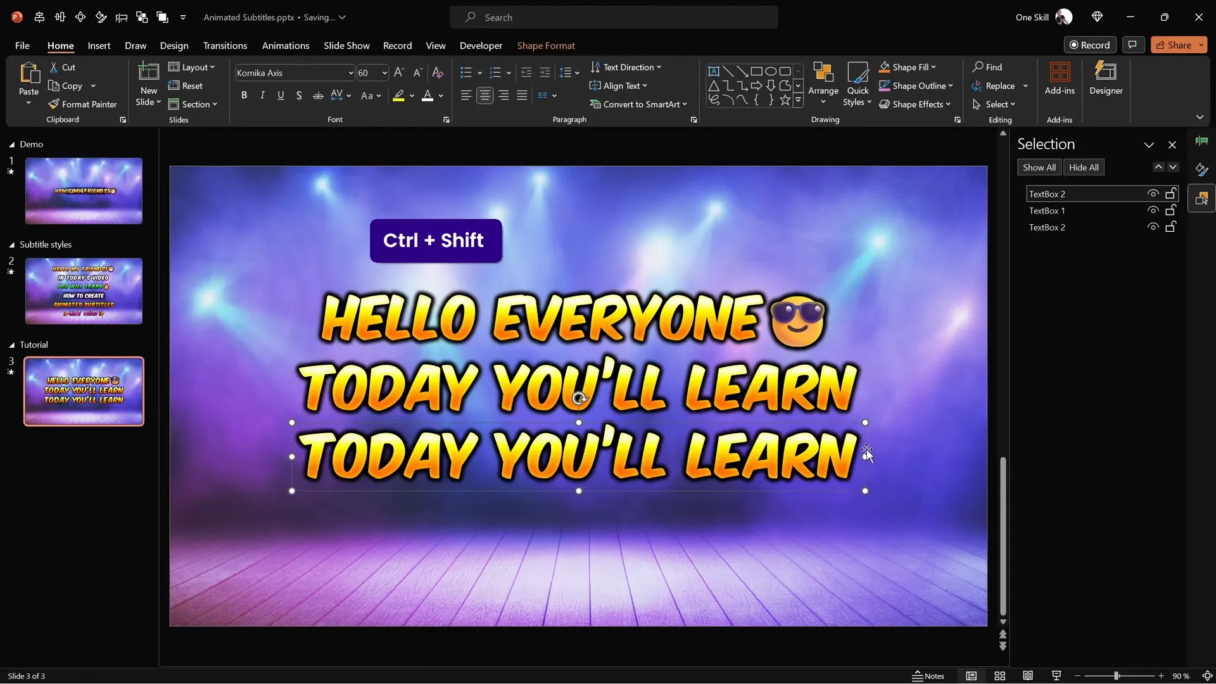Open Shape Outline dropdown
The width and height of the screenshot is (1216, 684).
(916, 85)
